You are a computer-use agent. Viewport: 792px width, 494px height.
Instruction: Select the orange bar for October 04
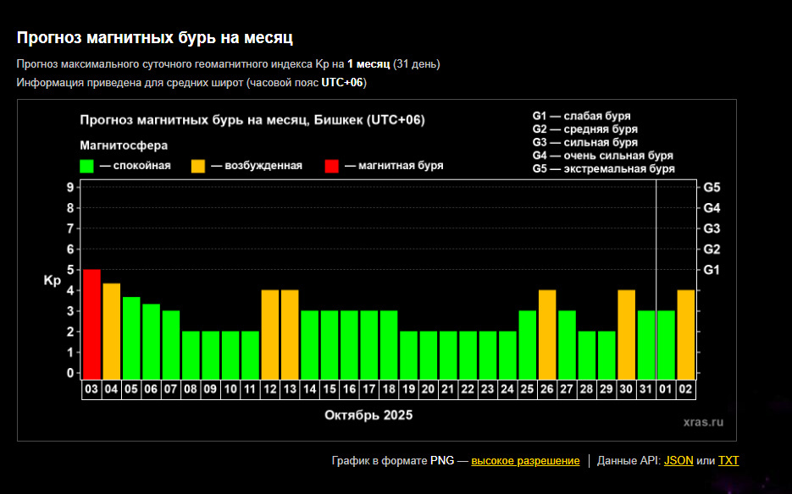click(x=111, y=330)
